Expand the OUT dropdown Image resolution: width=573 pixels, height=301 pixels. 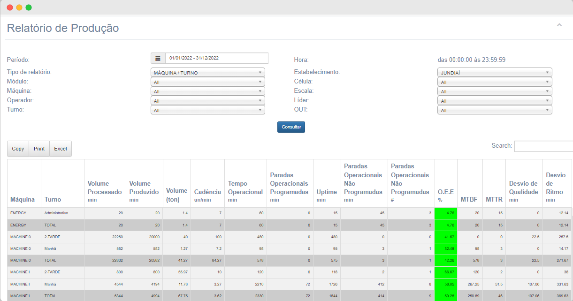click(494, 110)
